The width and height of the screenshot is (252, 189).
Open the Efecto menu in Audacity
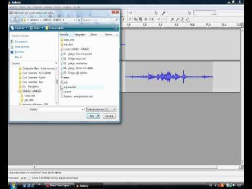tap(58, 7)
